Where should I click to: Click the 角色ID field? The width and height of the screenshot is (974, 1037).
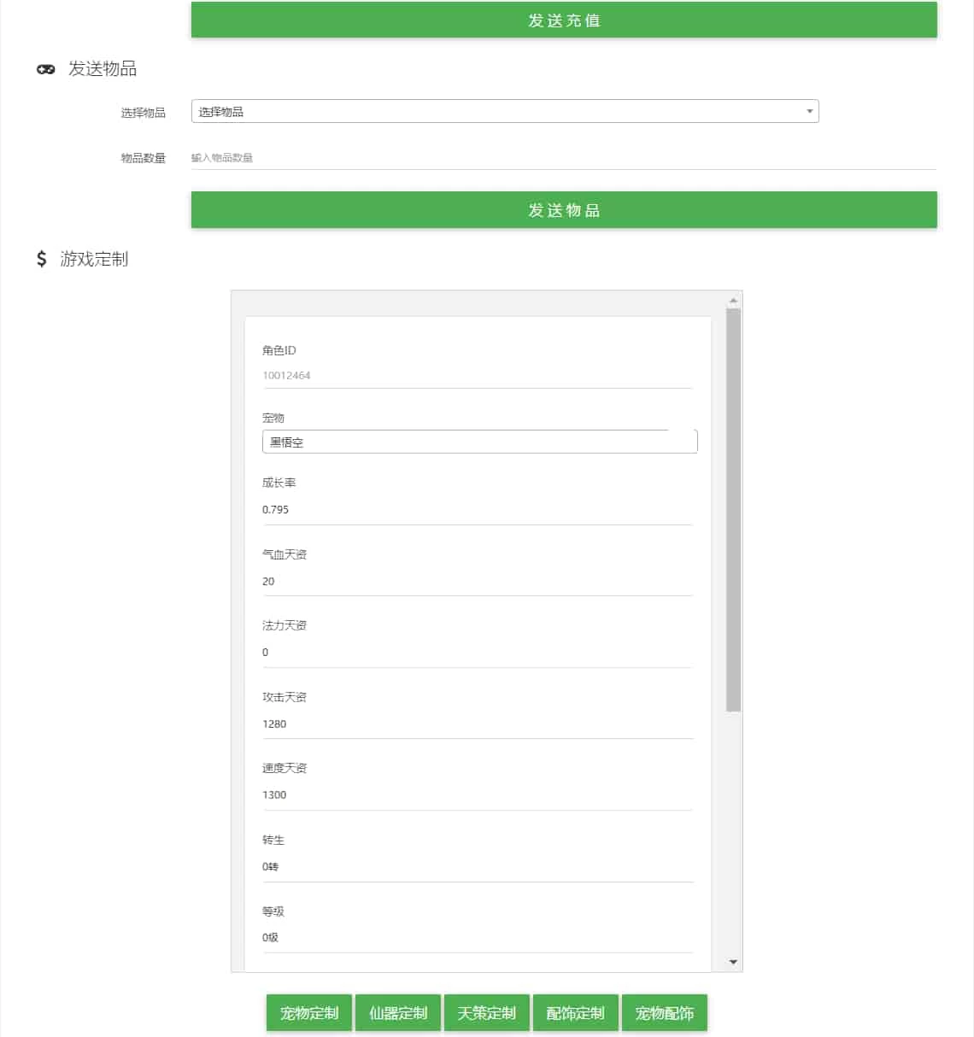point(477,376)
